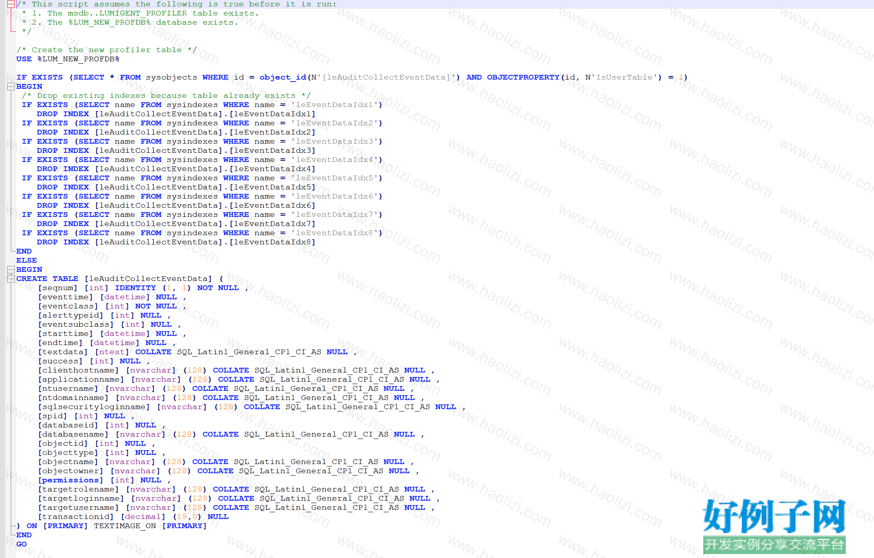Click the [eventtime] column name

point(66,297)
